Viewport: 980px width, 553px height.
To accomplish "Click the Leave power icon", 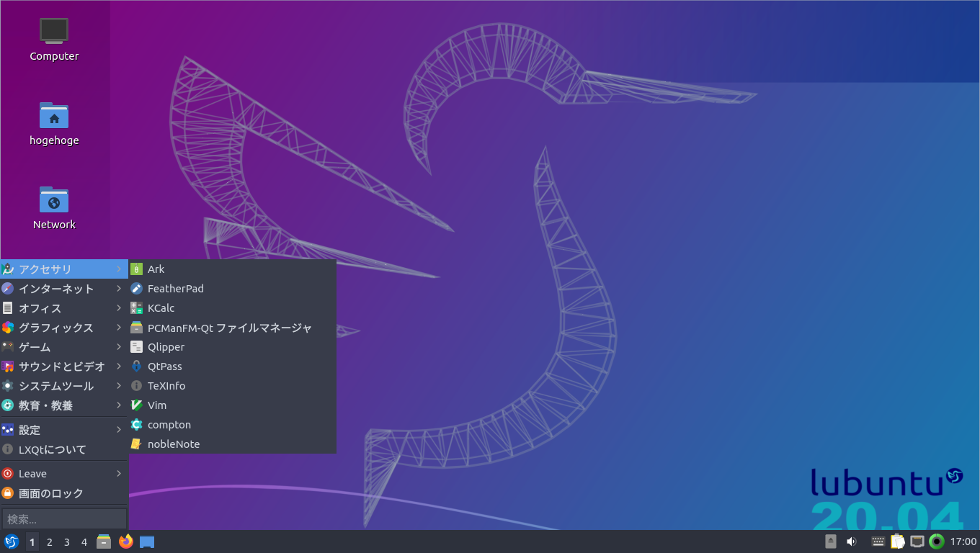I will pyautogui.click(x=8, y=474).
